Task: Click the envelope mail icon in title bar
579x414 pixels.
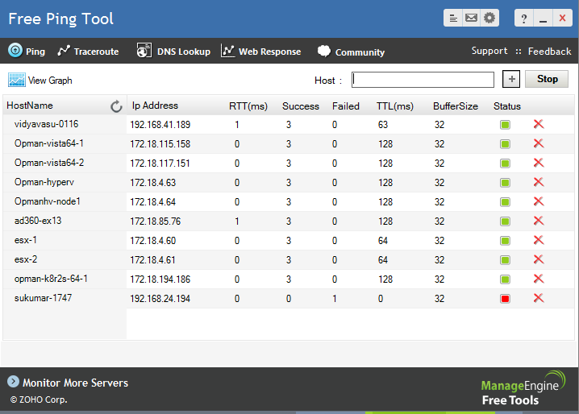Action: tap(471, 18)
